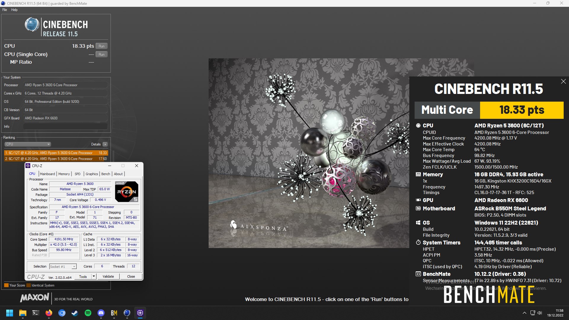
Task: Click the 18.33 pts Multi Core score
Action: coord(522,110)
